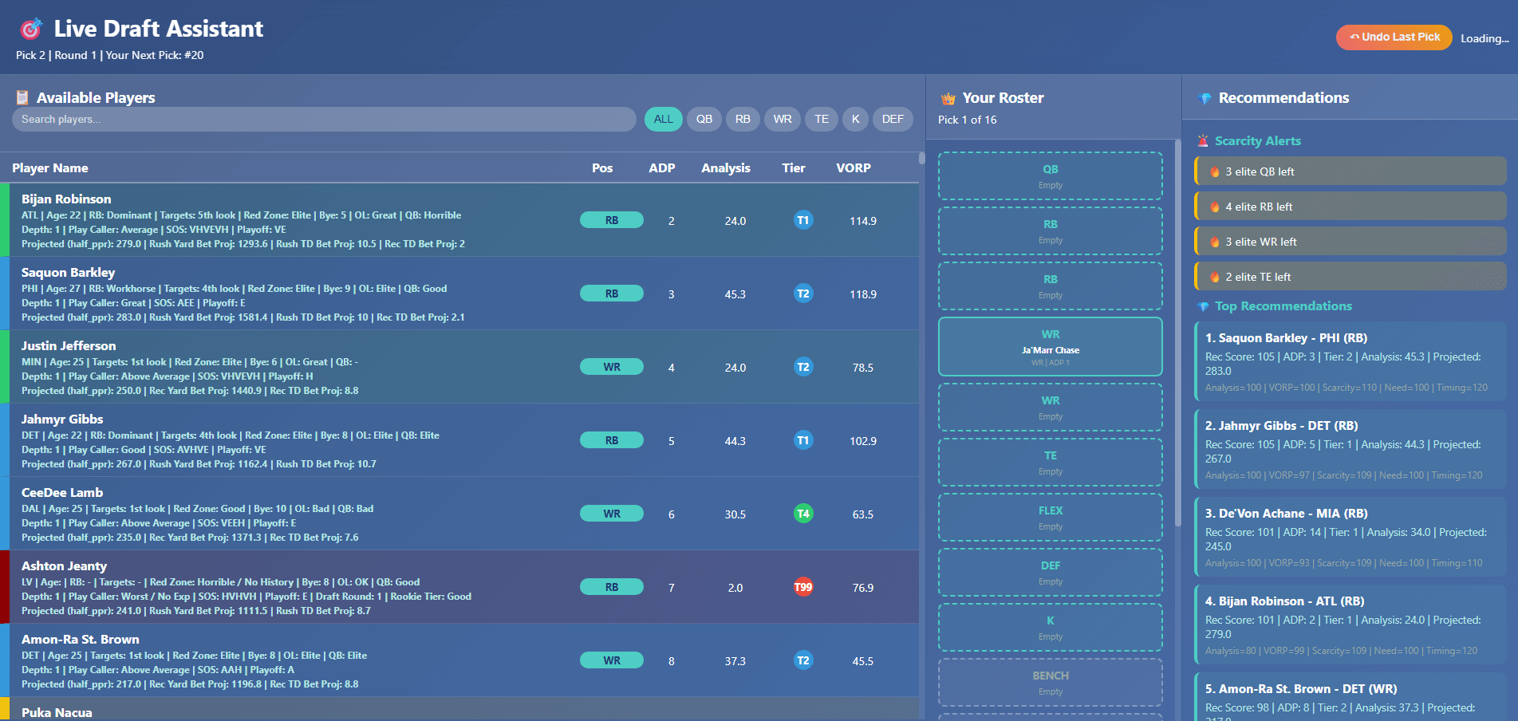Click the clipboard icon next to Available Players

[x=22, y=98]
